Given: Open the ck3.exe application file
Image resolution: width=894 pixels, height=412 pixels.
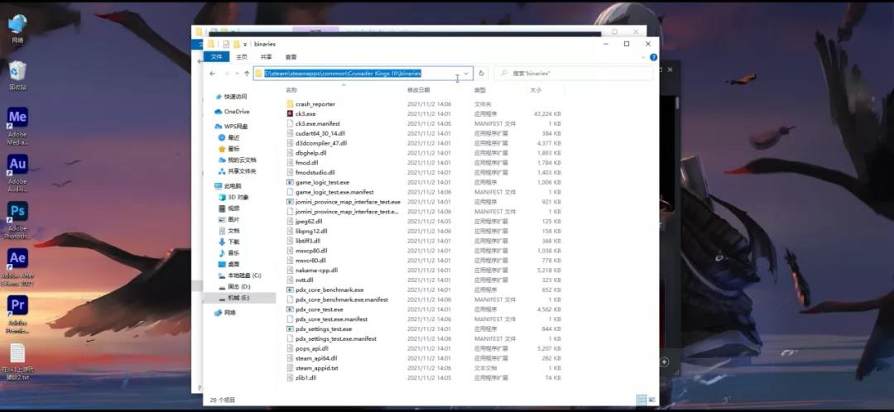Looking at the screenshot, I should [305, 113].
